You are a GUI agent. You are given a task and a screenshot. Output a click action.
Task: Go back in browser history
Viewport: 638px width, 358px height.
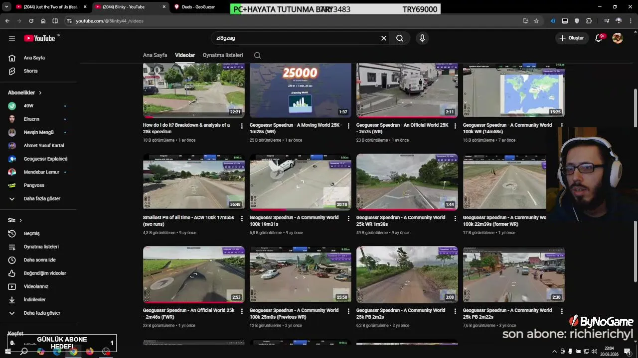point(7,21)
